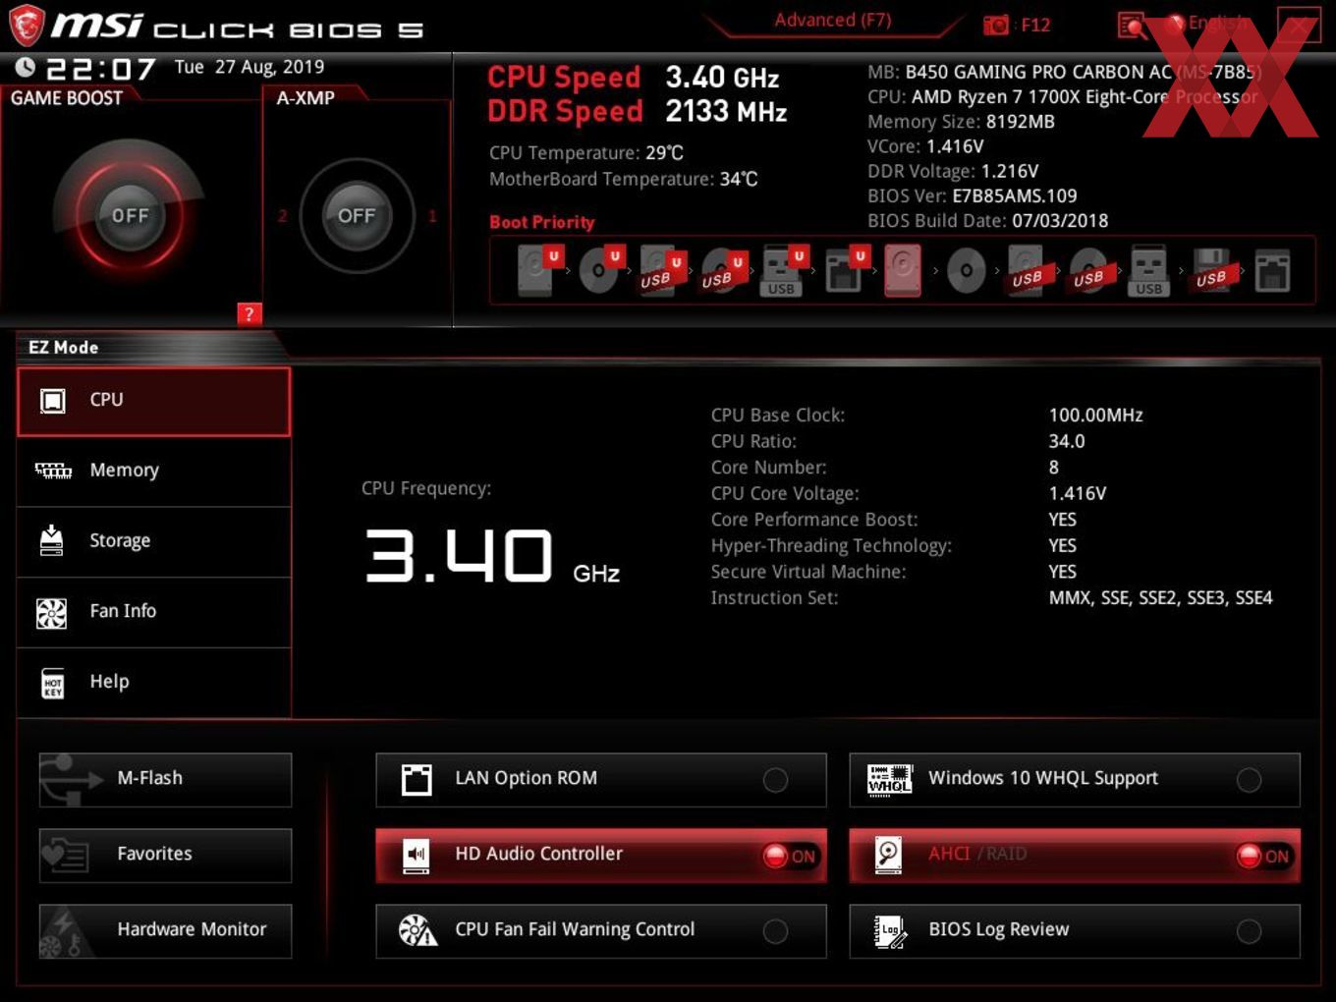The image size is (1336, 1002).
Task: Open Favorites
Action: (165, 856)
